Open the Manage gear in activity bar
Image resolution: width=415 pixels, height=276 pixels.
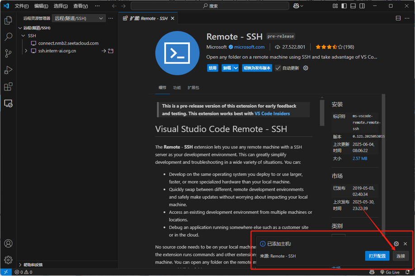tap(8, 260)
